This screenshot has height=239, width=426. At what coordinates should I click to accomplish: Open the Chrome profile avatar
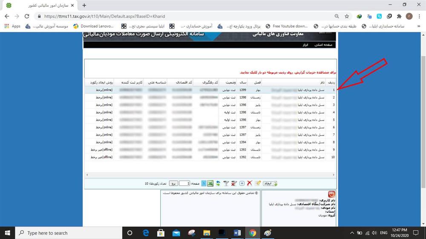click(x=409, y=16)
